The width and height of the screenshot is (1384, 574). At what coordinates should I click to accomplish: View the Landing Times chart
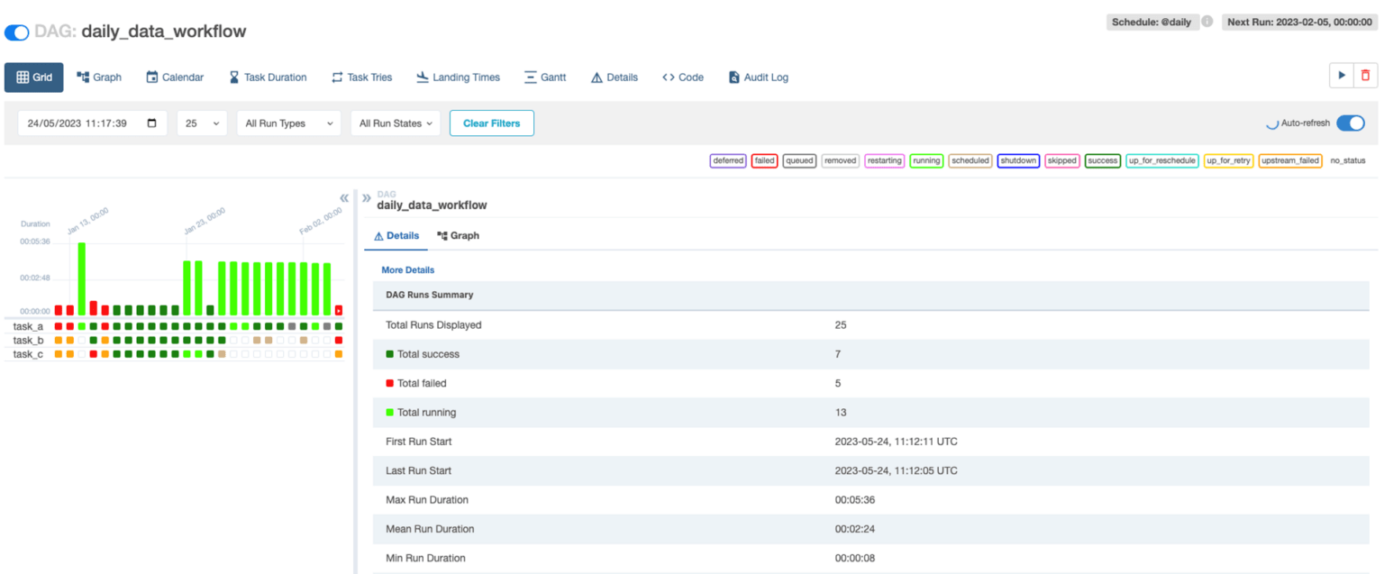point(458,77)
